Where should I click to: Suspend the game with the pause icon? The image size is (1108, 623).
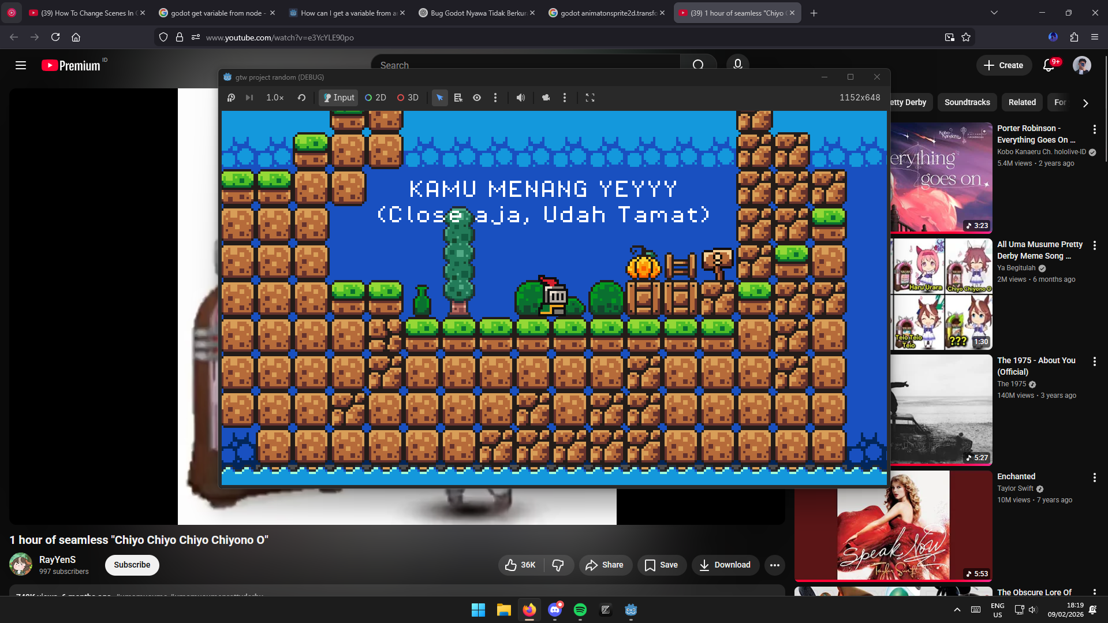point(231,98)
